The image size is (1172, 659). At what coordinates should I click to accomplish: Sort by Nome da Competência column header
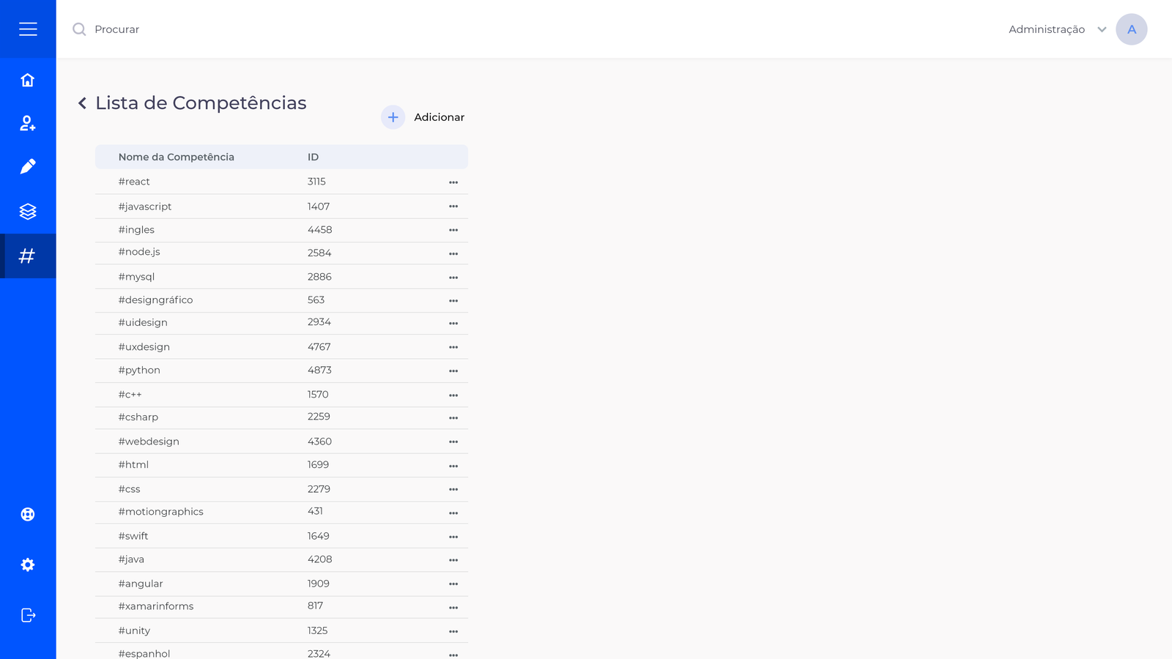click(177, 157)
